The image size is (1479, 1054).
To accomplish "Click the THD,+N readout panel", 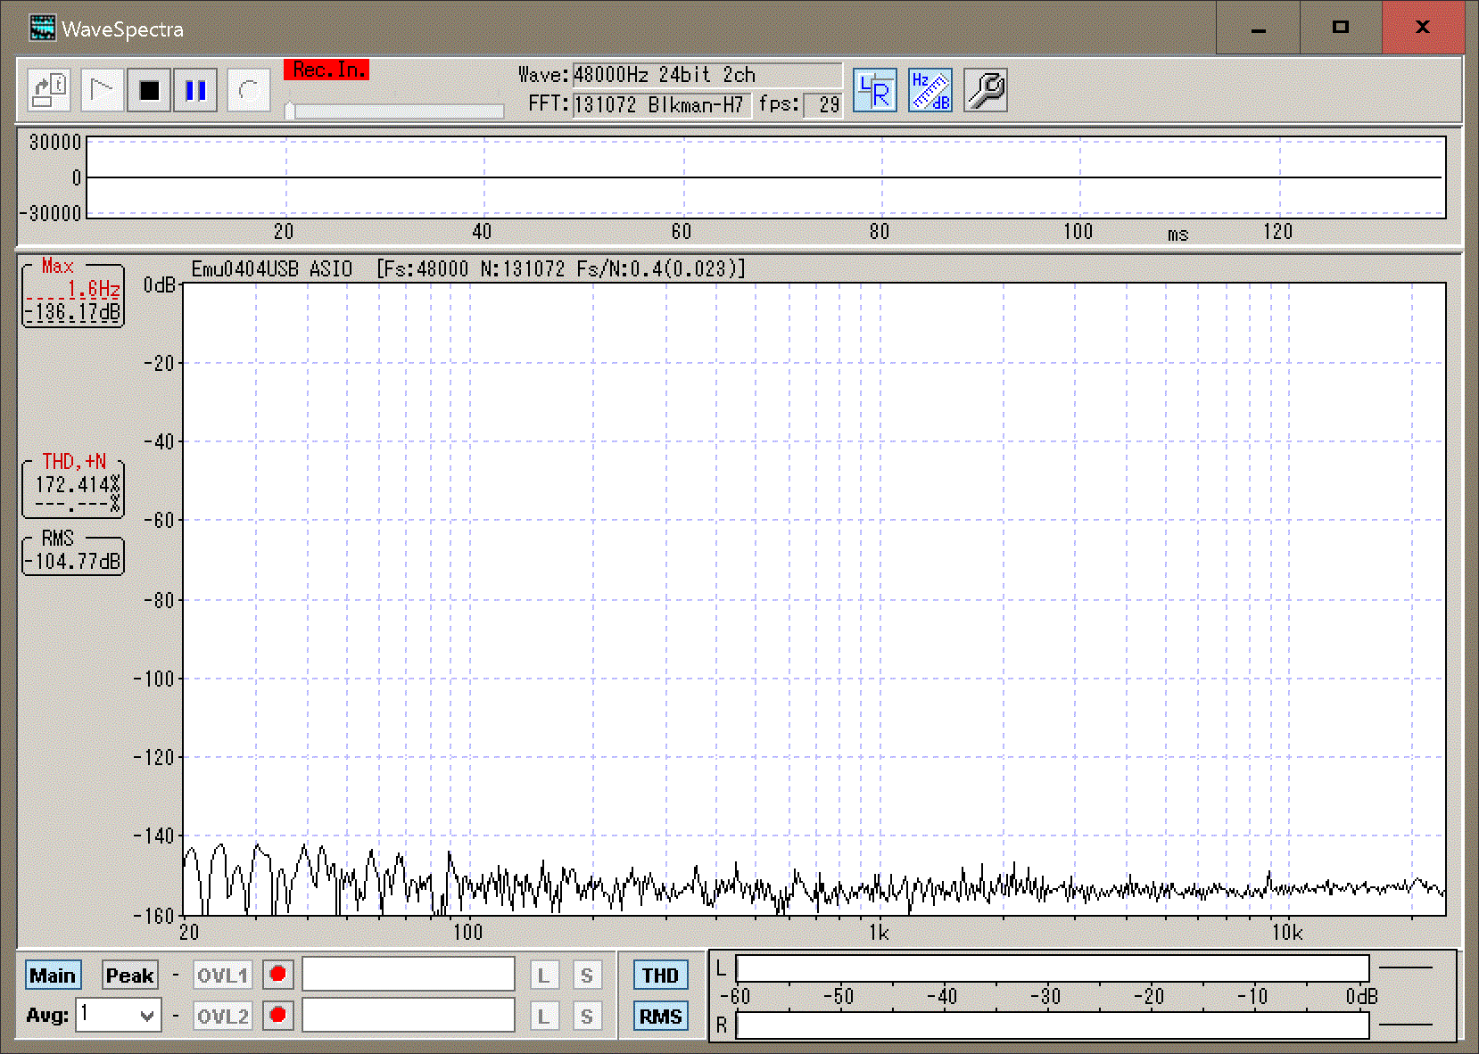I will tap(73, 487).
